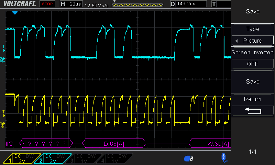Click the blue trigger position marker

[15, 13]
